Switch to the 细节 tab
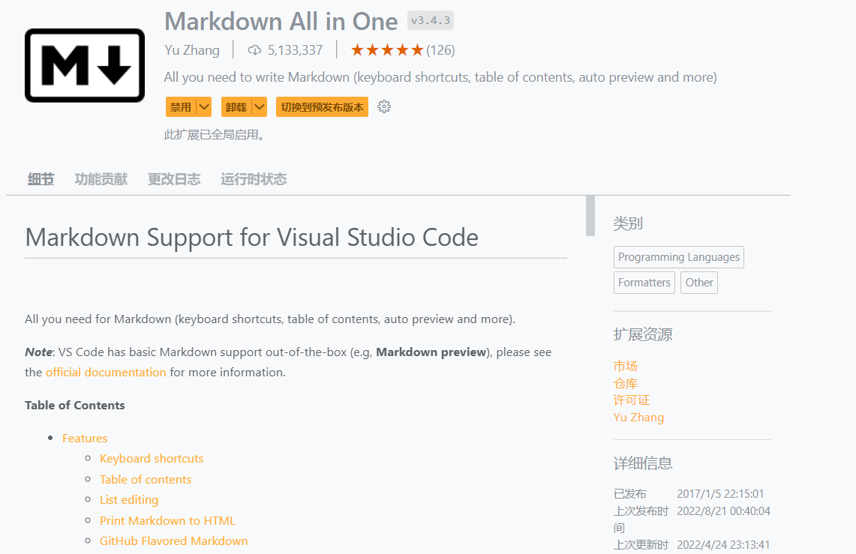This screenshot has width=856, height=554. click(41, 179)
